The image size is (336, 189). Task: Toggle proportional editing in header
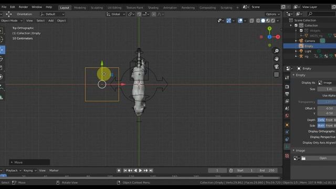click(x=154, y=14)
